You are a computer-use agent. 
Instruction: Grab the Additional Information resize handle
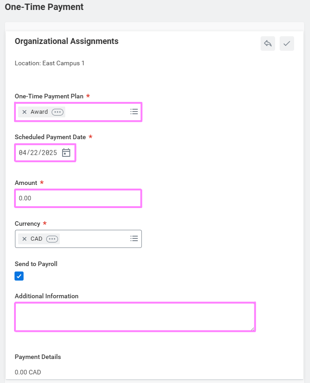252,329
